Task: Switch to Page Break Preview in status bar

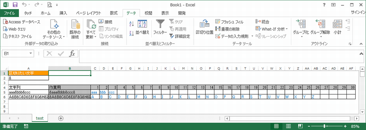Action: 300,126
